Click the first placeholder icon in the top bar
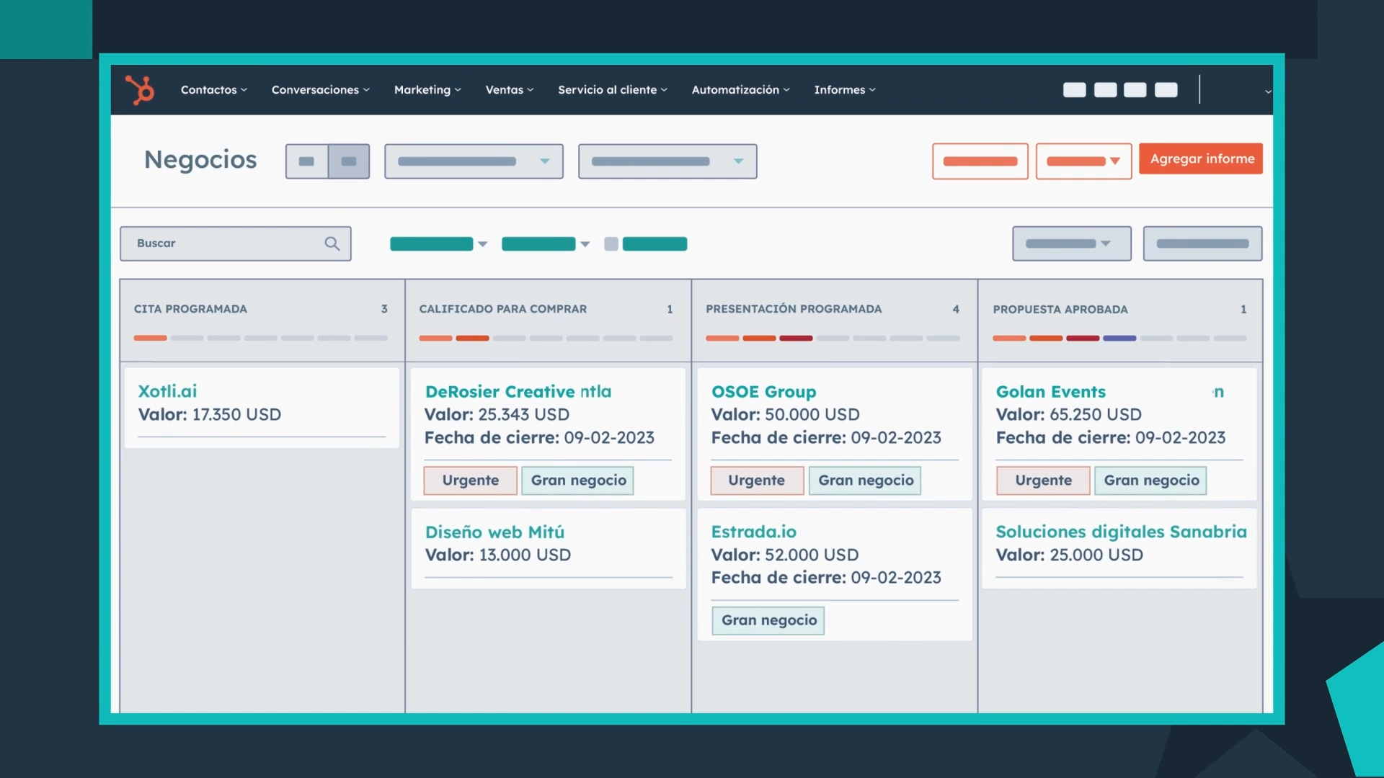 (1074, 90)
